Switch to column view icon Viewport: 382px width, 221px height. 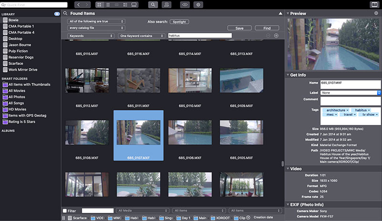(117, 5)
